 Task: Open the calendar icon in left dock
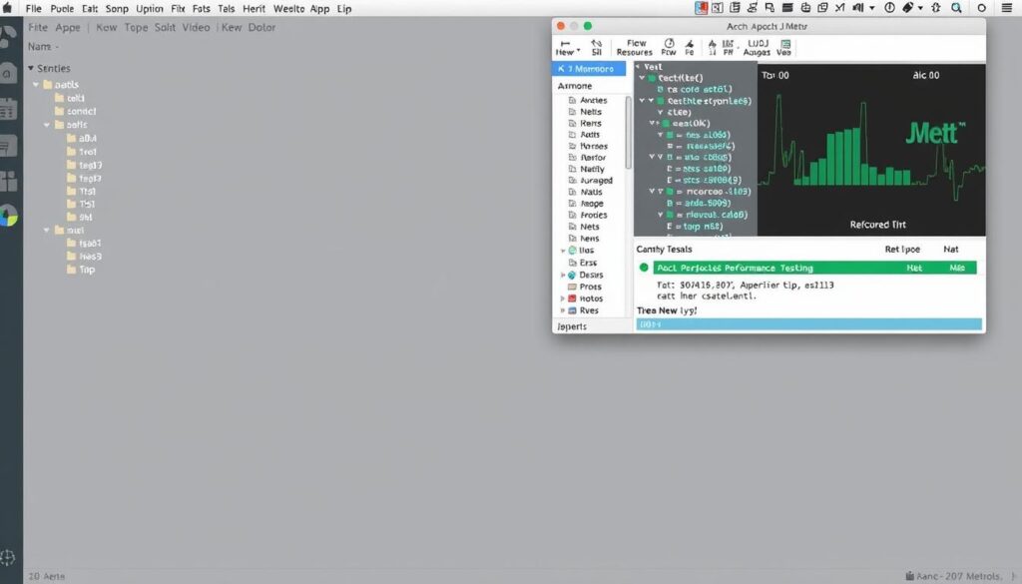tap(9, 109)
